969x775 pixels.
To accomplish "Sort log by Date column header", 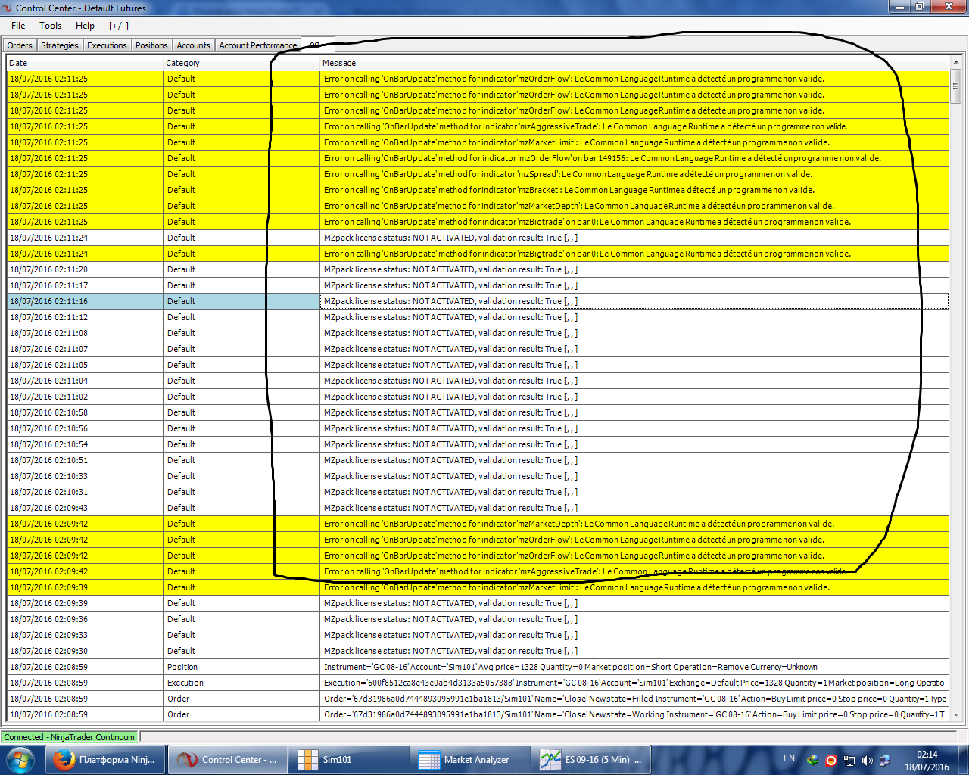I will click(83, 63).
